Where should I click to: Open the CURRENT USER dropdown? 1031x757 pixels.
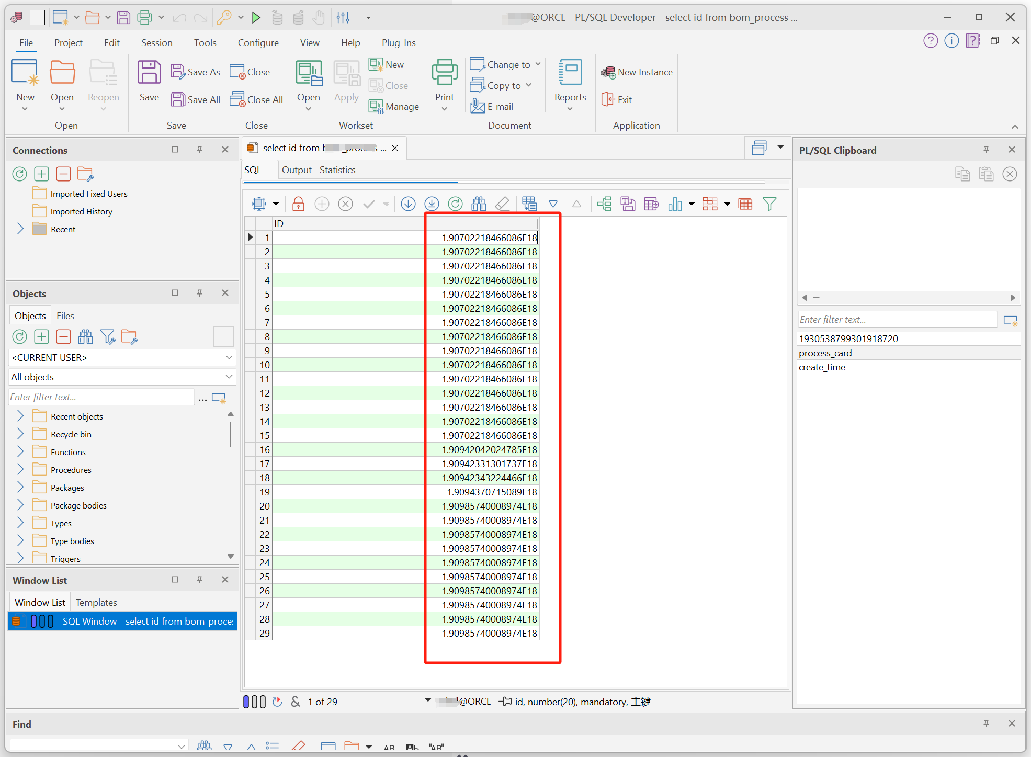[229, 358]
